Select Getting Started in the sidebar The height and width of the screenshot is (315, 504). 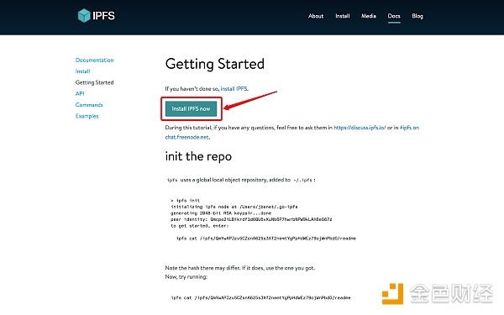(94, 82)
